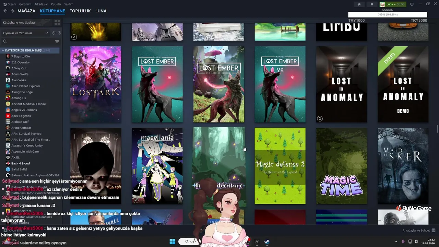Click the microphone icon in system tray
Image resolution: width=439 pixels, height=247 pixels.
403,242
